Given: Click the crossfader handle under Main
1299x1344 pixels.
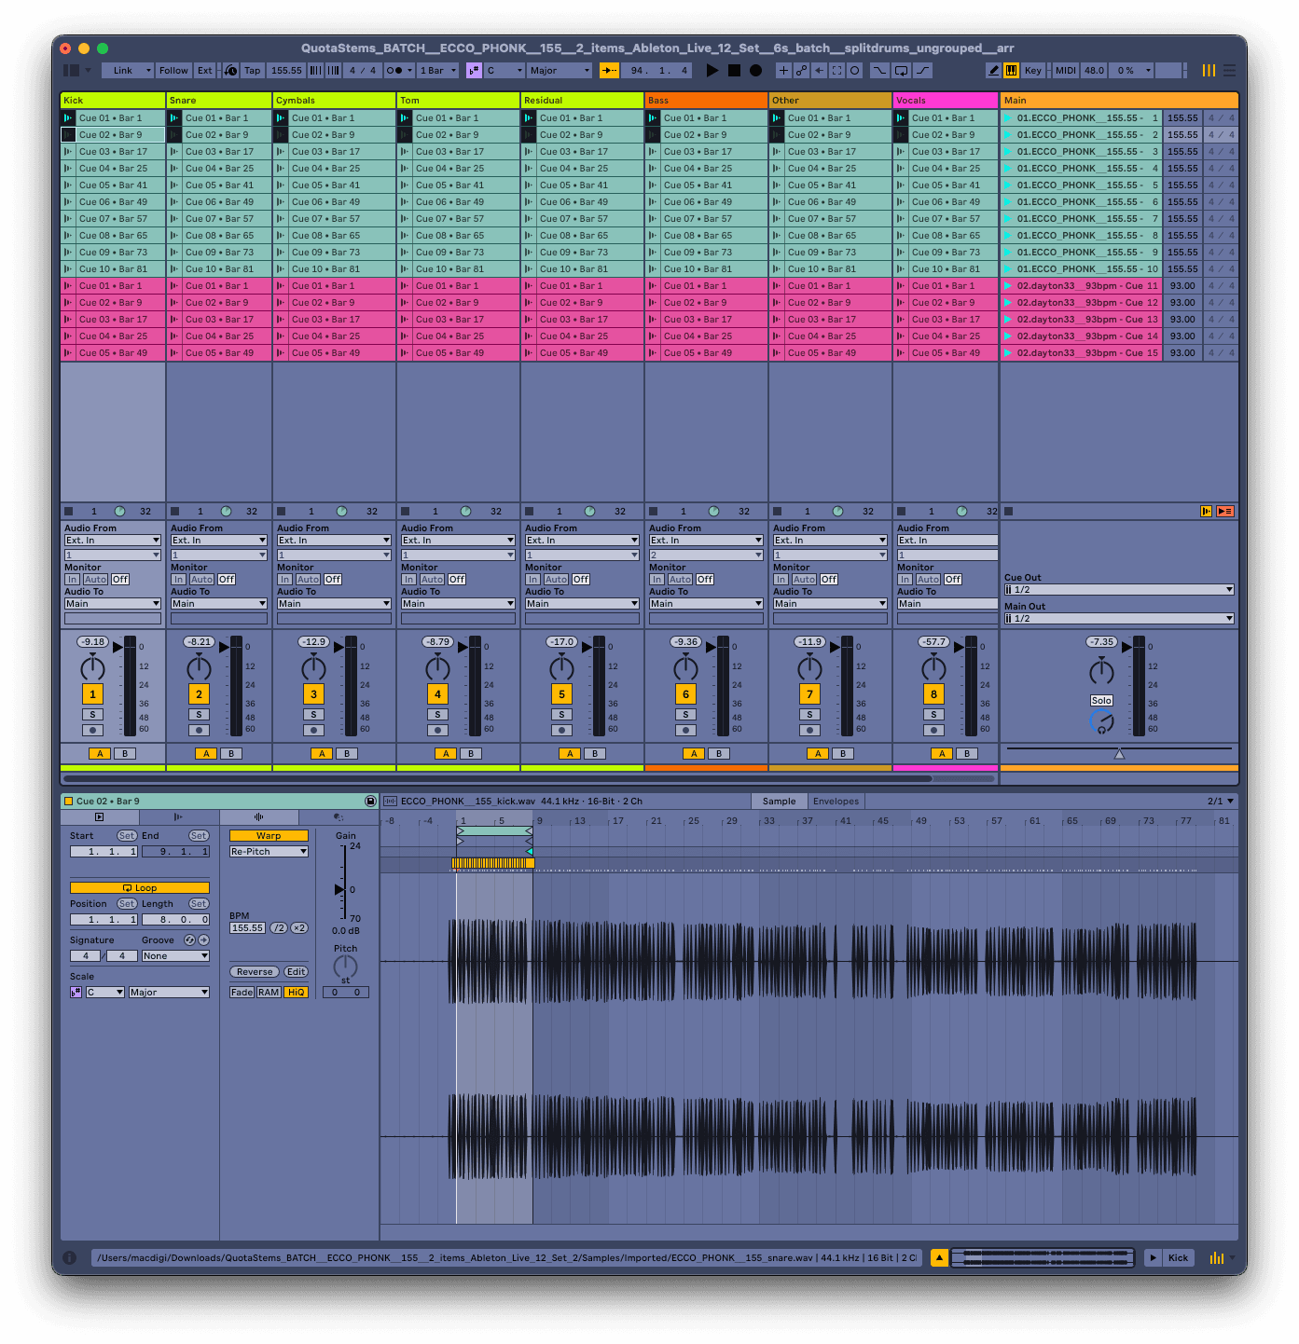Looking at the screenshot, I should (1119, 753).
